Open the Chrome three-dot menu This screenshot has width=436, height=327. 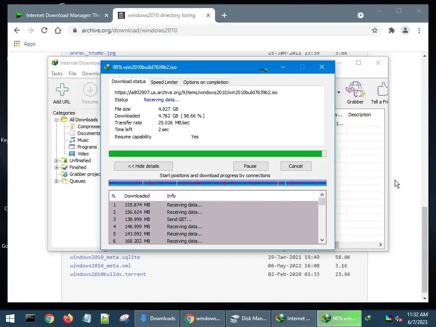pos(419,30)
